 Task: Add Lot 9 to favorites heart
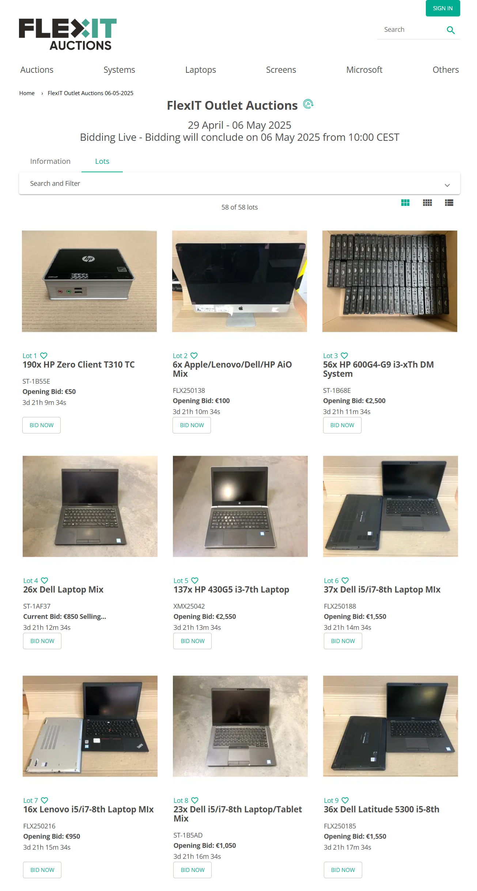345,800
